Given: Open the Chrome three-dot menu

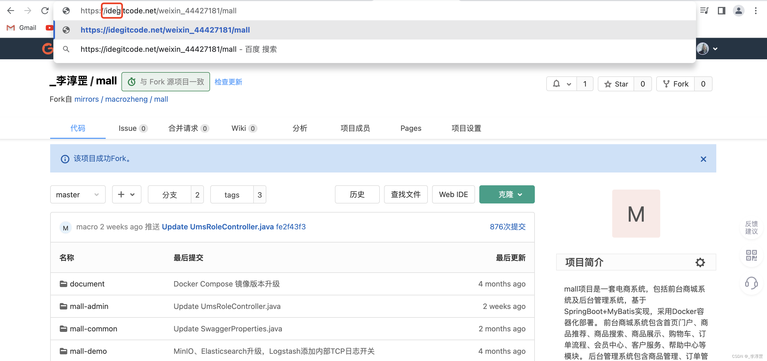Looking at the screenshot, I should click(756, 11).
